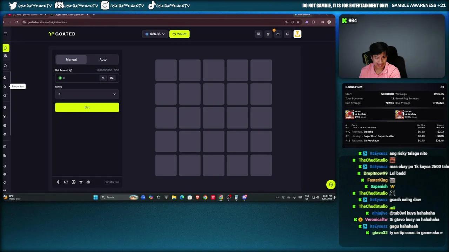The height and width of the screenshot is (252, 449).
Task: Open live support headset button
Action: [x=331, y=184]
